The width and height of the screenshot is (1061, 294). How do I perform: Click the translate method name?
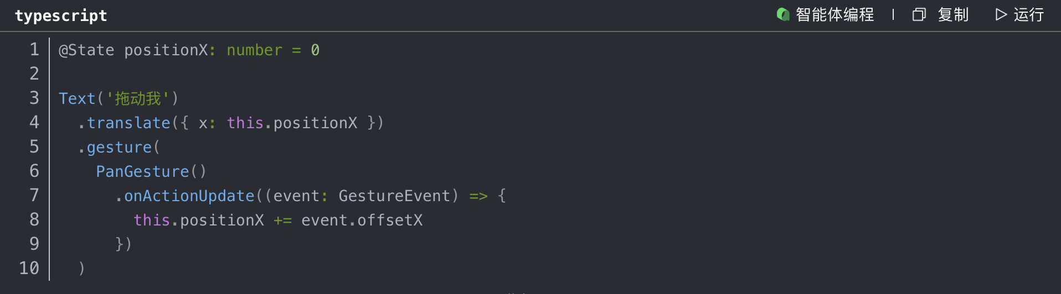pos(128,123)
